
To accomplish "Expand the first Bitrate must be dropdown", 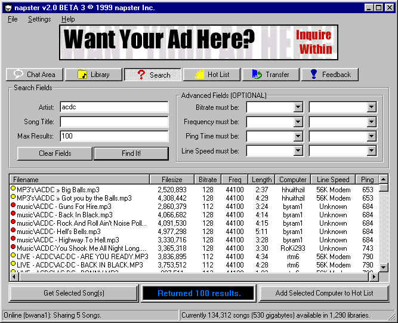I will [x=298, y=107].
